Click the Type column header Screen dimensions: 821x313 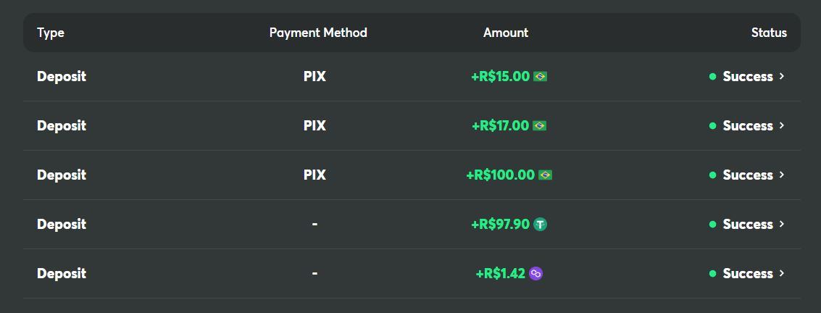click(51, 33)
